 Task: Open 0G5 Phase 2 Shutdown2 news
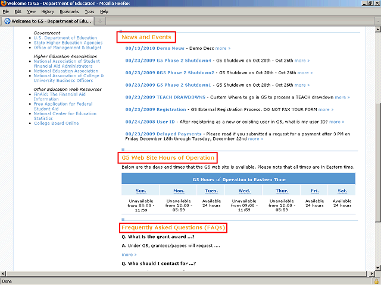tap(170, 72)
